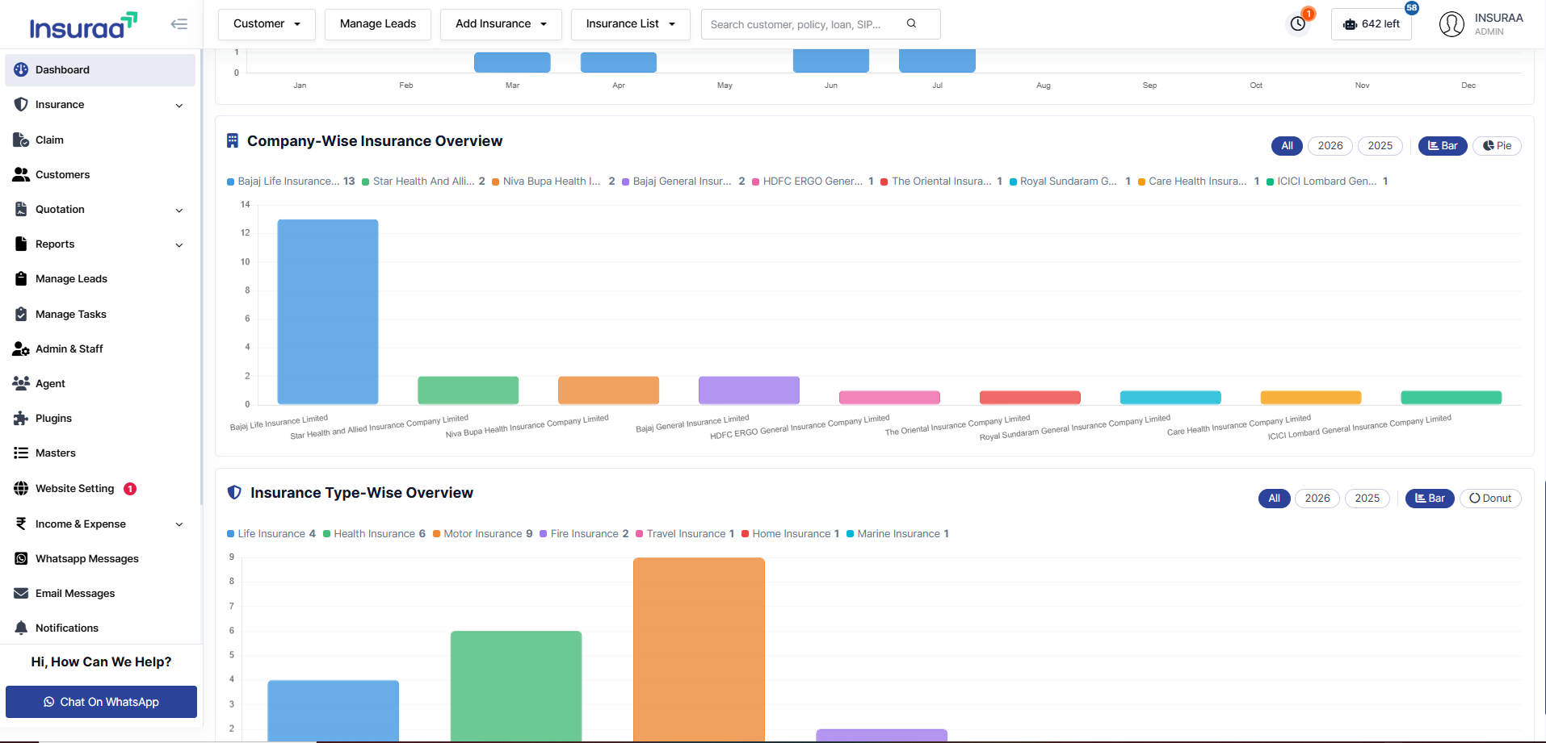
Task: Toggle Bajaj Life Insurance legend swatch
Action: coord(231,182)
